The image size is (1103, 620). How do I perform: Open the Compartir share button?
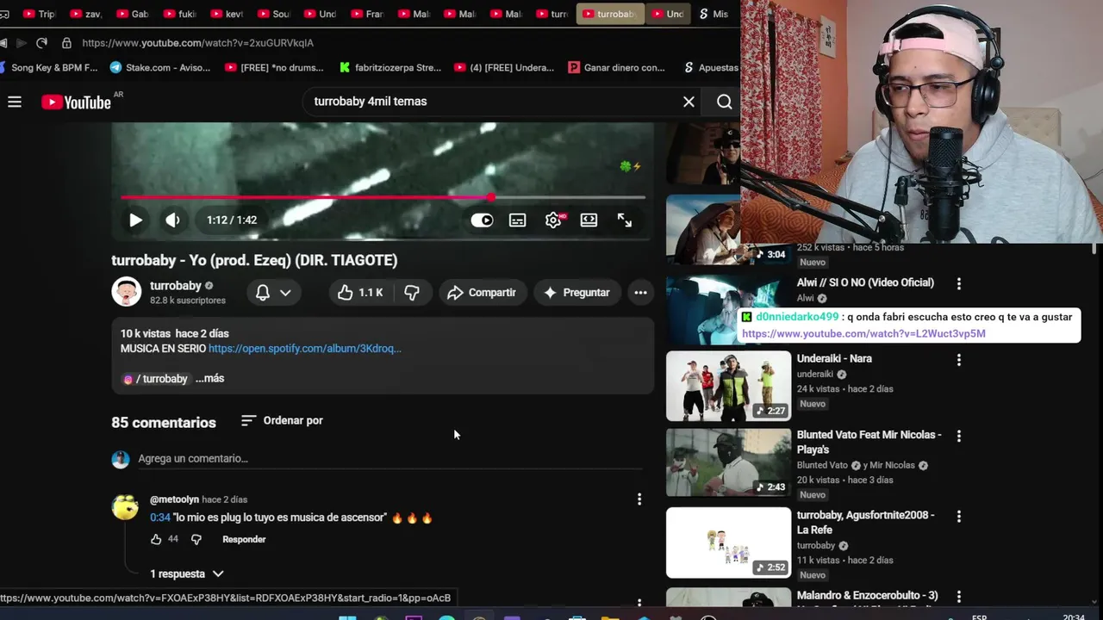(482, 293)
